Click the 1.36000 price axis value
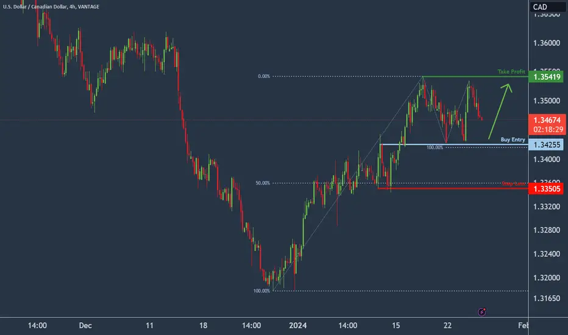The image size is (568, 335). coord(546,43)
